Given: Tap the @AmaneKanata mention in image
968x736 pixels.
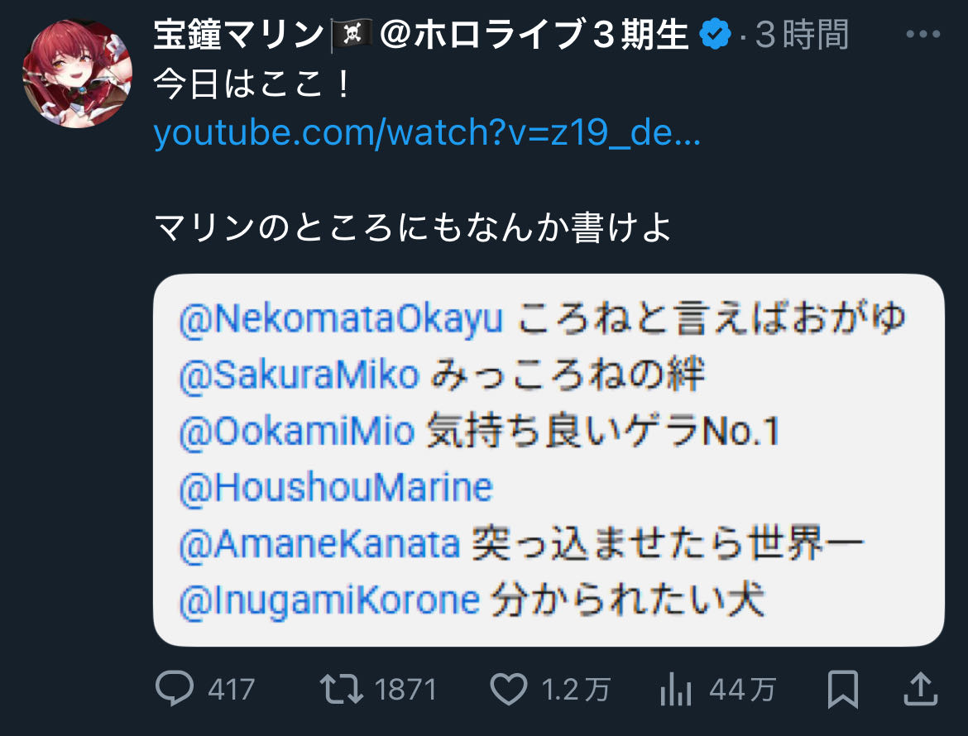Looking at the screenshot, I should 319,544.
